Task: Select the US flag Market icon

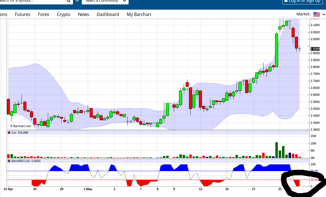Action: (x=317, y=14)
